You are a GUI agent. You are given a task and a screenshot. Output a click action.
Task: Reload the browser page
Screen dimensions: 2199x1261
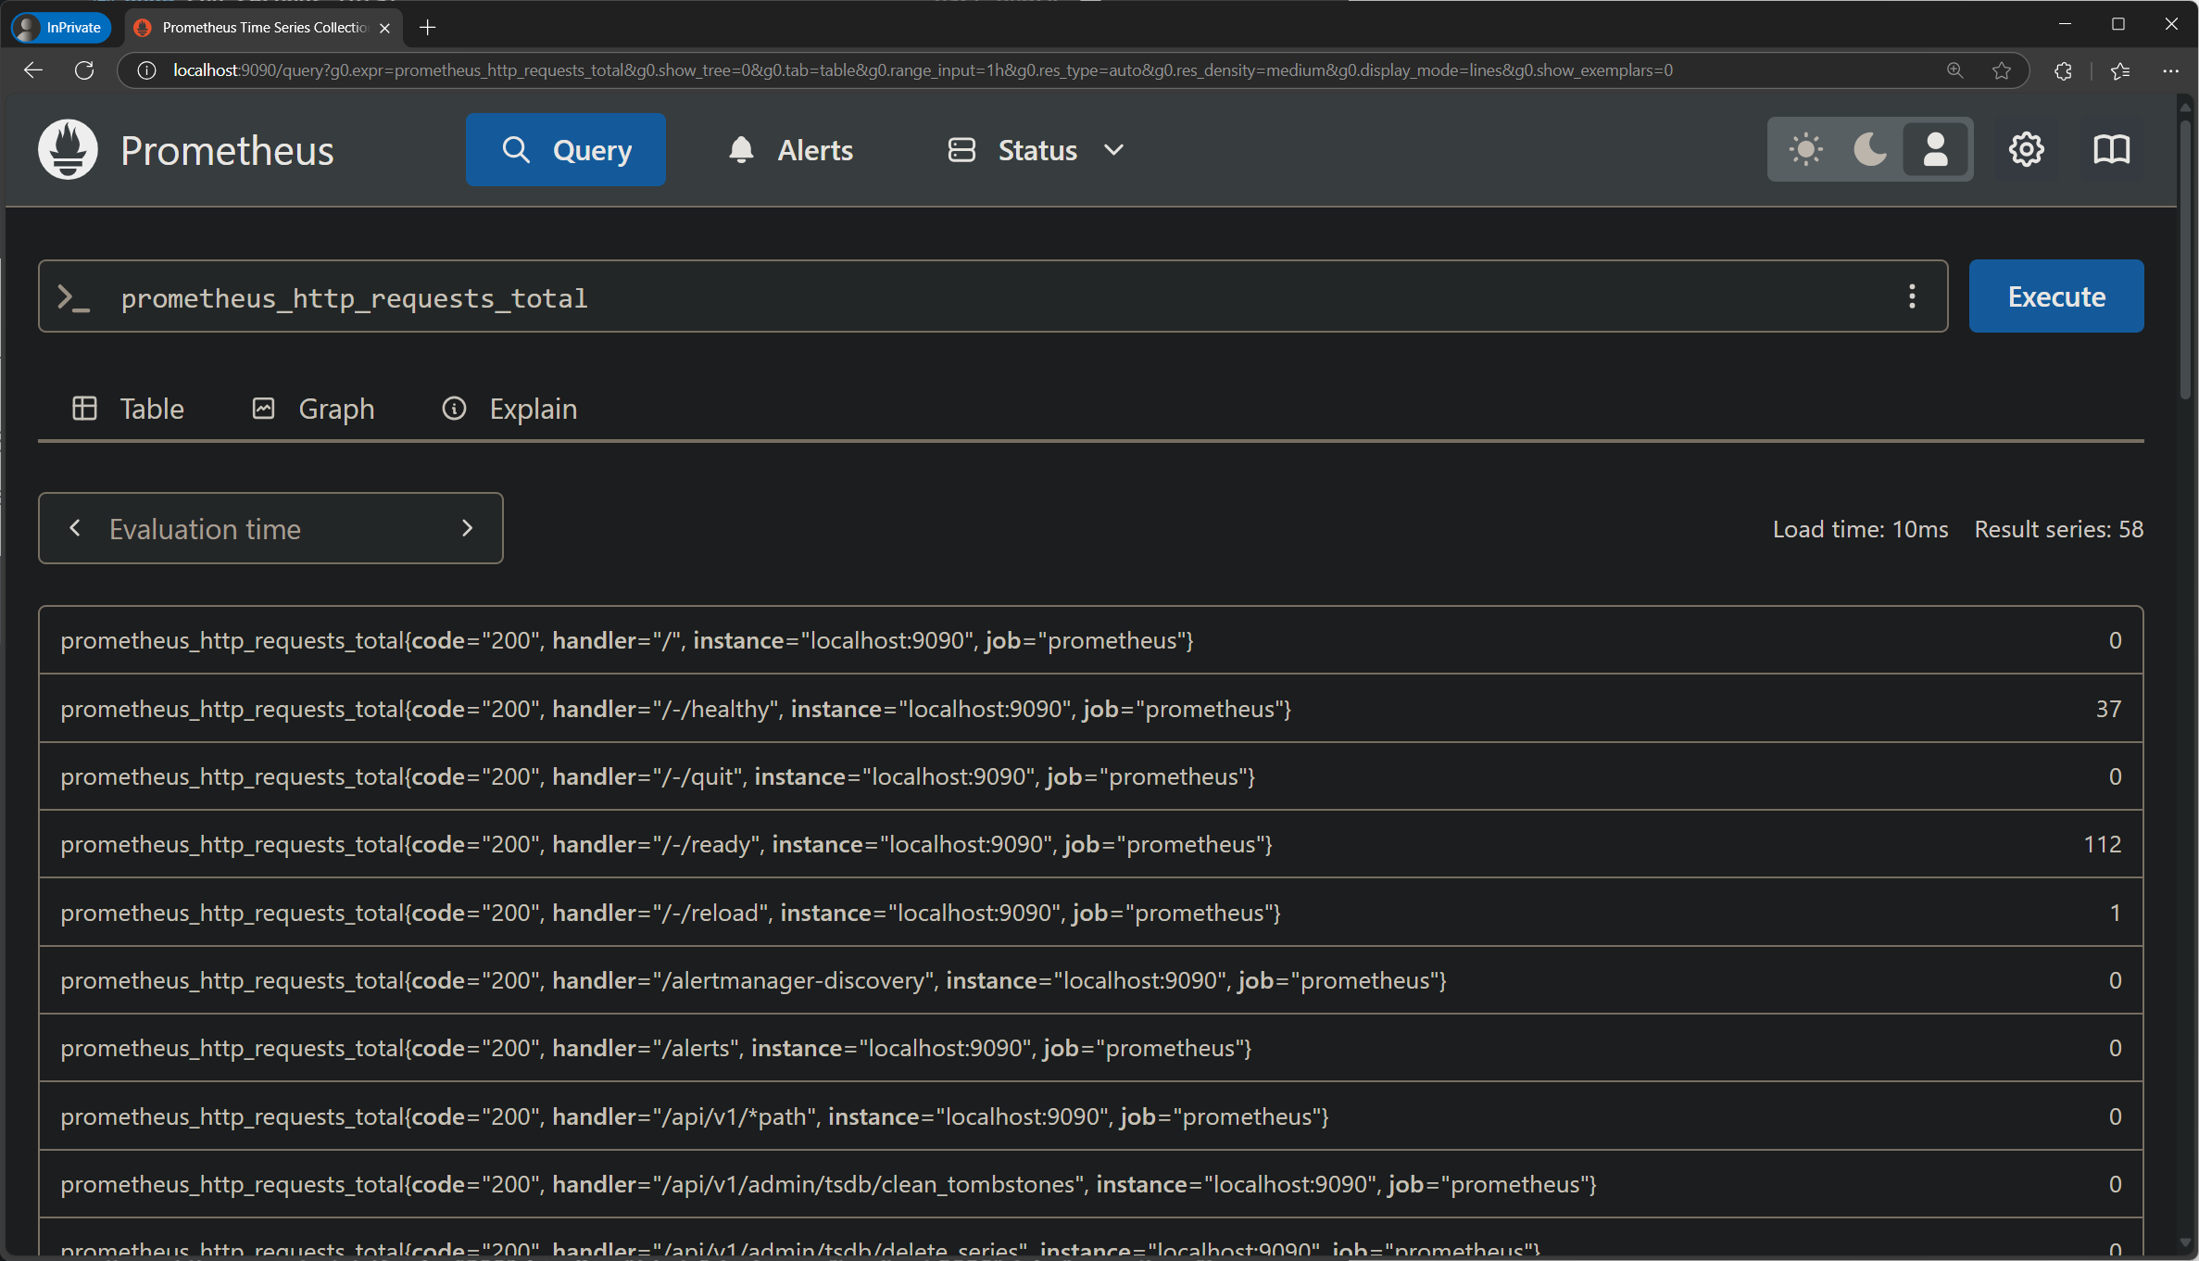click(84, 70)
